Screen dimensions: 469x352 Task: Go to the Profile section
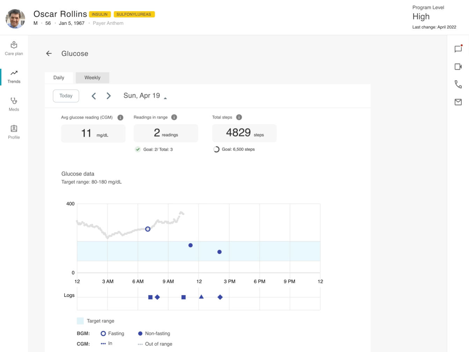point(14,132)
